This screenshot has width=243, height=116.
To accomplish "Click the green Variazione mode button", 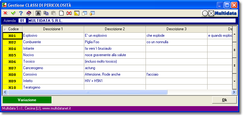I will 27,100.
